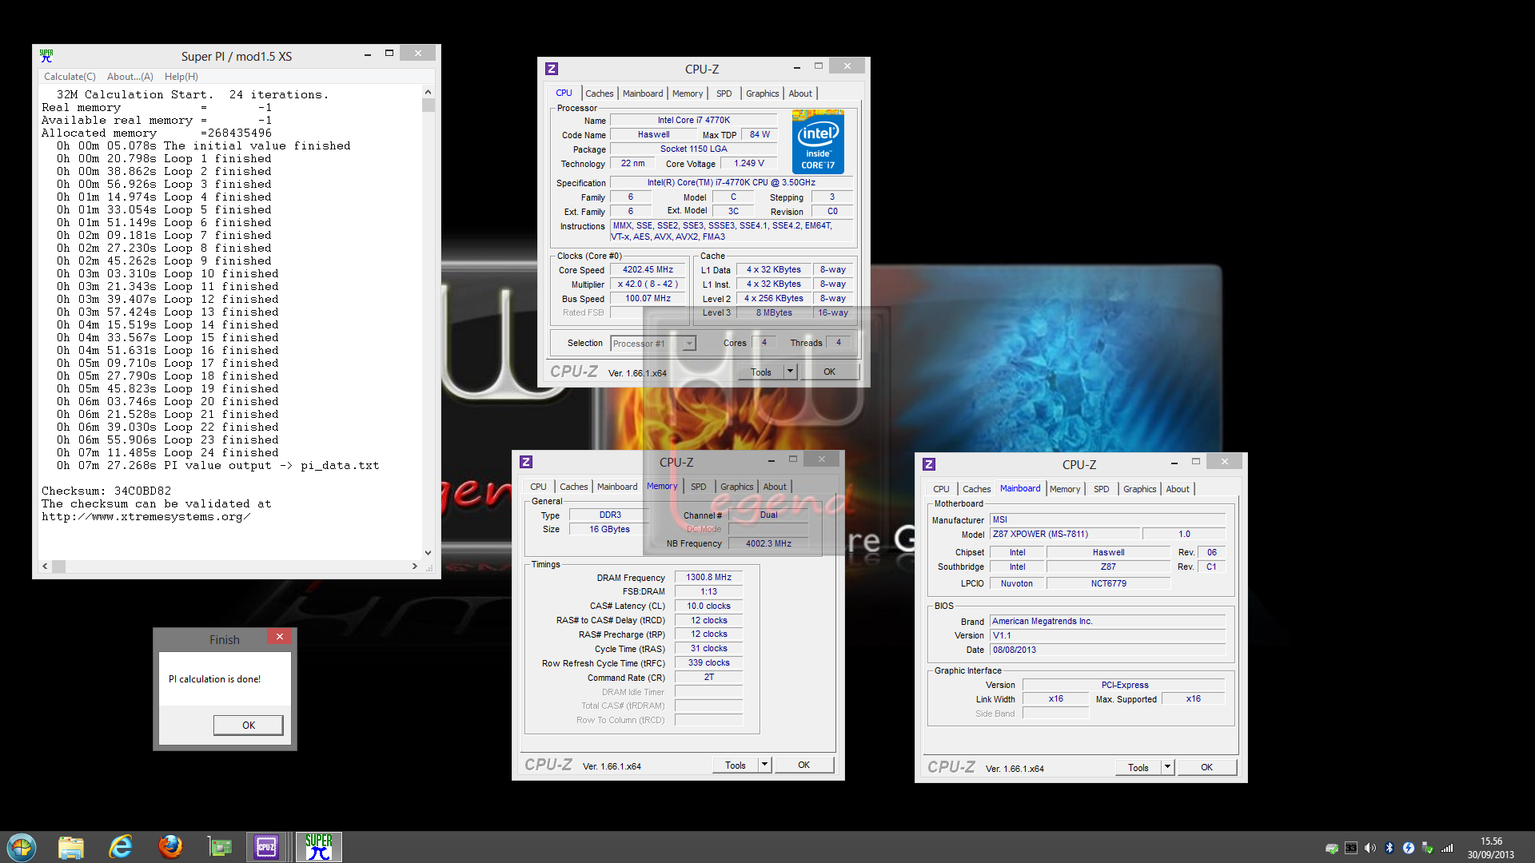Close the Finish dialog with the X

(x=280, y=637)
